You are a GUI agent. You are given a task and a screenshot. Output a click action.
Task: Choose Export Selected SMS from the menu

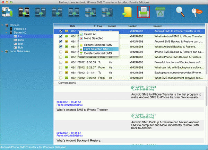point(99,45)
